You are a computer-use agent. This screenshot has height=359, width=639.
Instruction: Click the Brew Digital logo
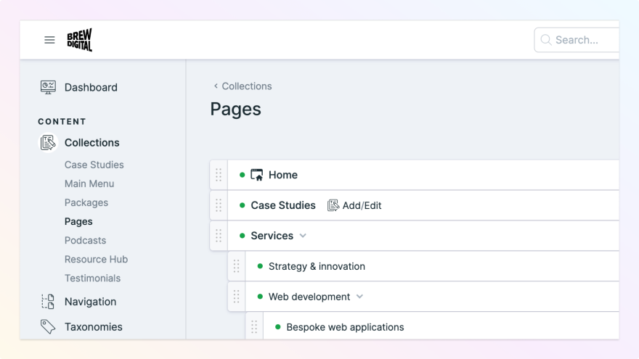click(x=79, y=40)
